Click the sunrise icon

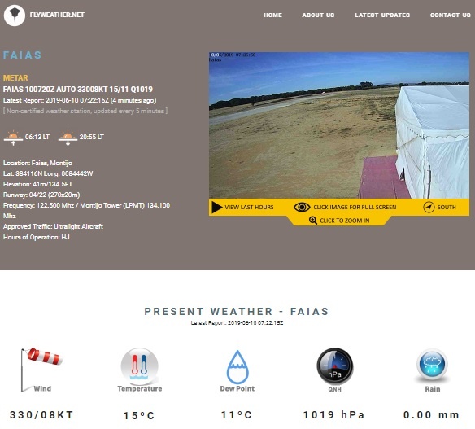13,138
